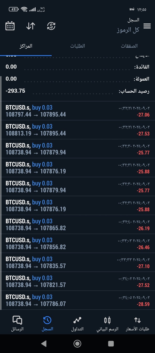The image size is (155, 353).
Task: Open the hamburger menu
Action: coord(147,26)
